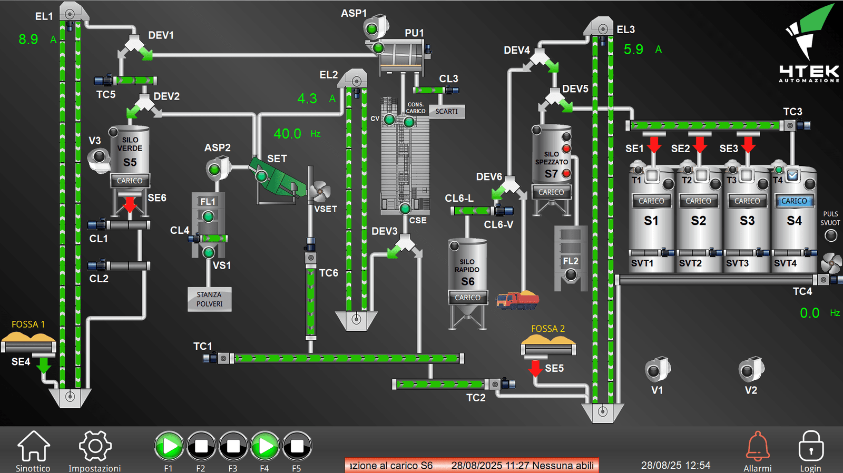Select the DEV1 diverter valve
This screenshot has width=843, height=473.
135,47
